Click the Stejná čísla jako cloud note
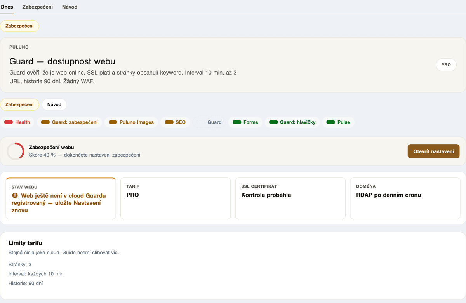The height and width of the screenshot is (303, 466). tap(64, 252)
